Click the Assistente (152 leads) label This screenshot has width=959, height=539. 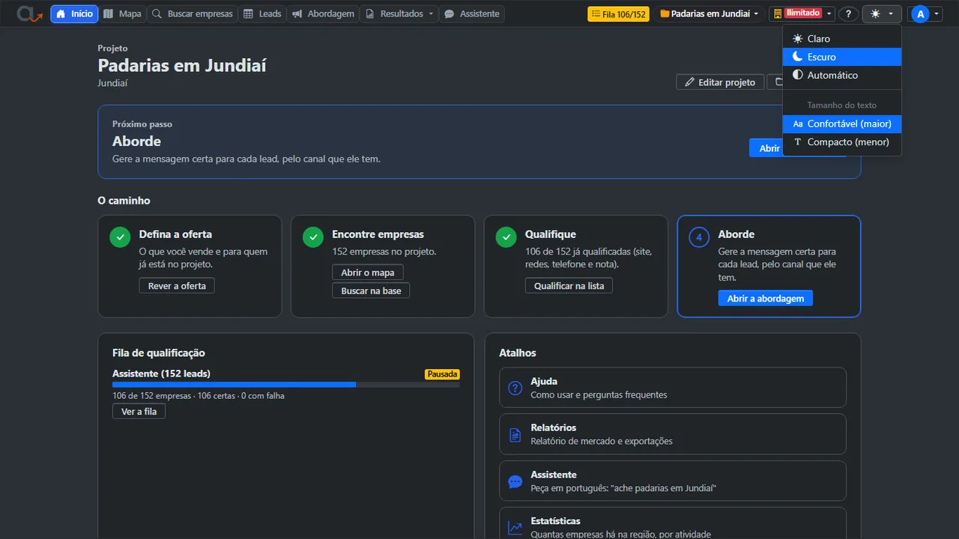point(161,374)
